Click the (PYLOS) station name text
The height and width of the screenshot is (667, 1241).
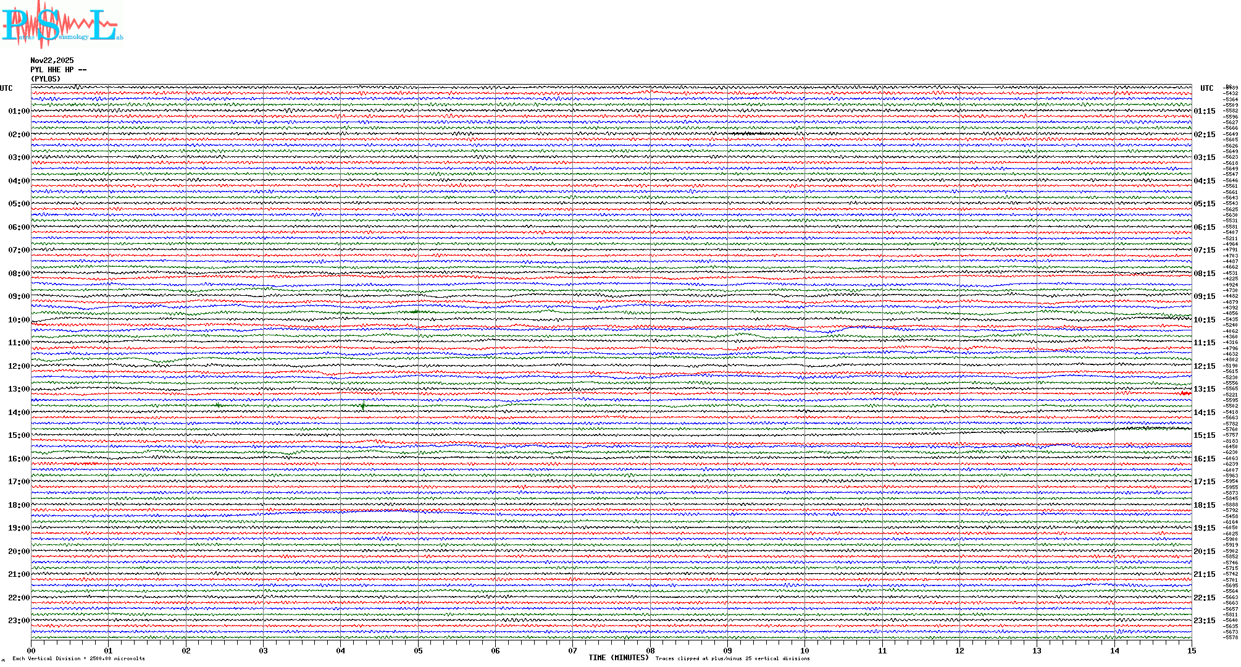click(46, 79)
